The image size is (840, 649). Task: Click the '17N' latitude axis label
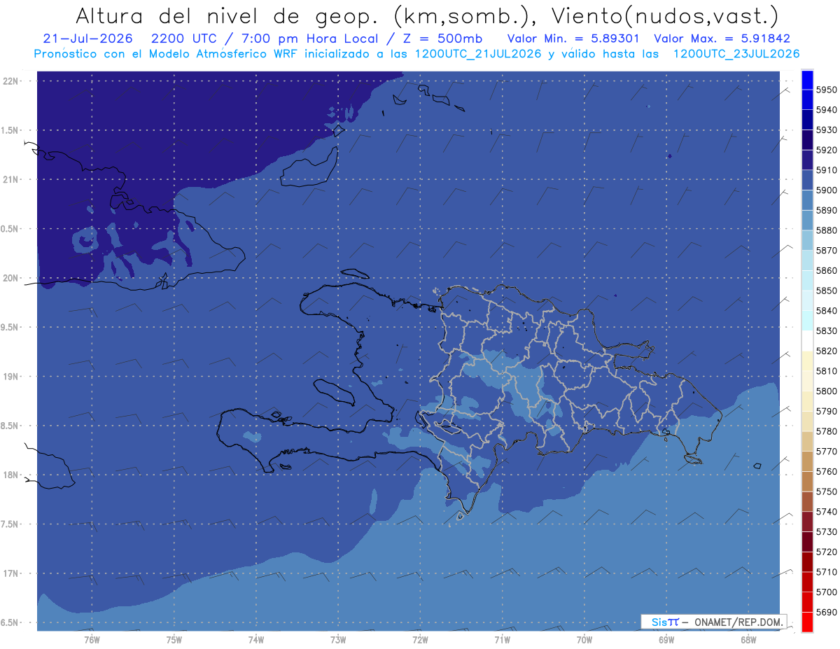(x=10, y=573)
